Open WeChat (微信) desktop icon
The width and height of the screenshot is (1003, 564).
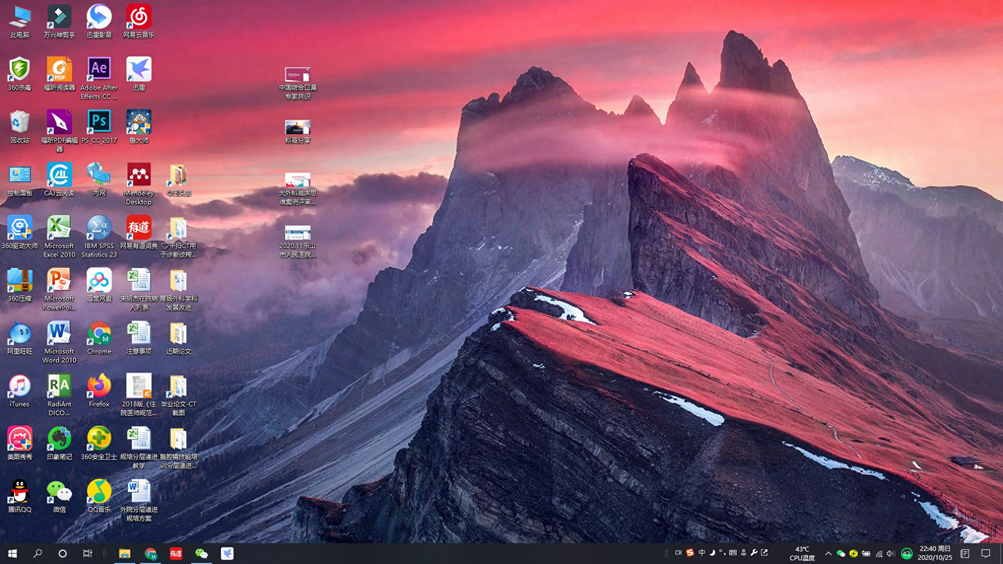(59, 492)
